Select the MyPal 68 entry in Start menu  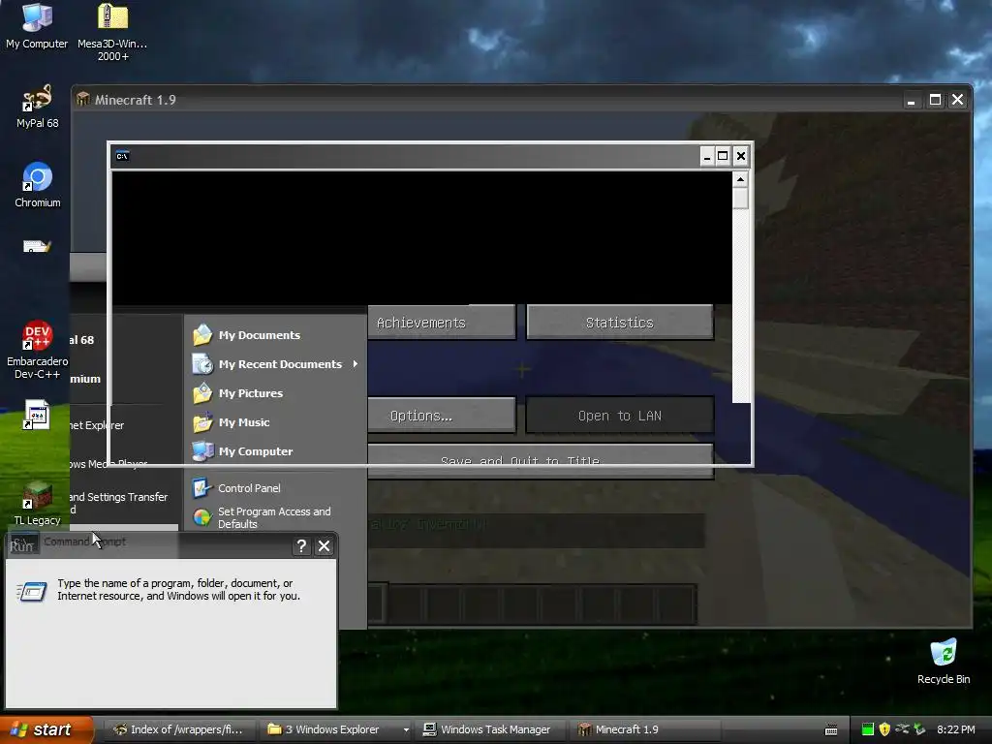81,340
